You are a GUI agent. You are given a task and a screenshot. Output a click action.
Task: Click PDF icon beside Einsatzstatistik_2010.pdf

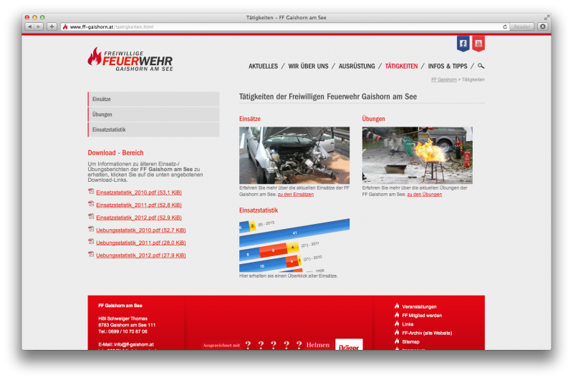(x=91, y=191)
